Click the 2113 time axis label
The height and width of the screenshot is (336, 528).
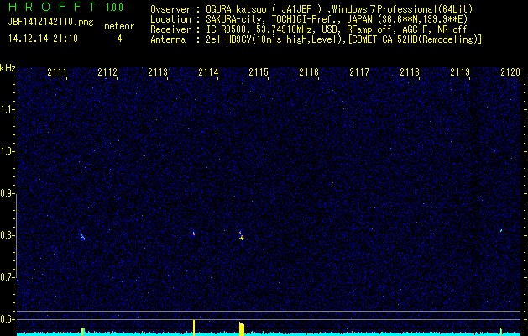click(158, 72)
